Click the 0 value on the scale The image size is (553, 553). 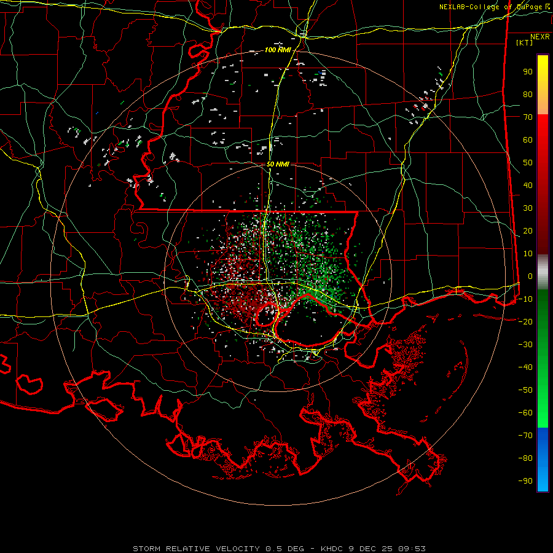(x=530, y=276)
